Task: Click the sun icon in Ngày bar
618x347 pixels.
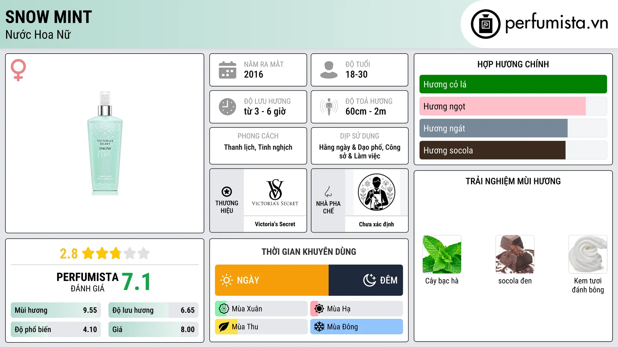Action: point(226,280)
